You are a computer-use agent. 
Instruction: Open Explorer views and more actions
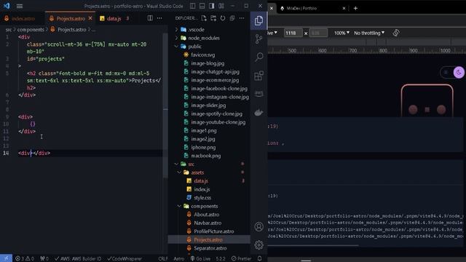242,18
